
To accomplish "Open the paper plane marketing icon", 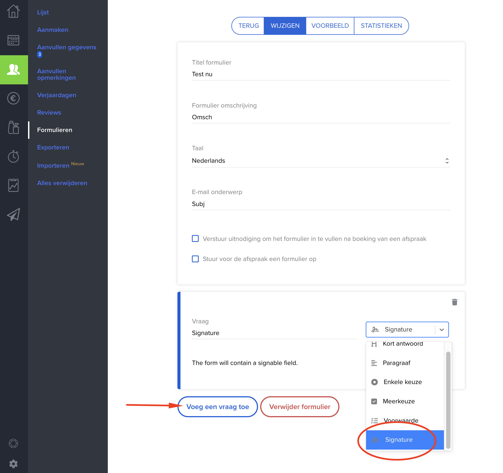I will pos(13,214).
